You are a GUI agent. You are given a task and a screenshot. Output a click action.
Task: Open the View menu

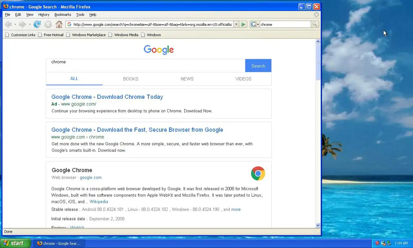coord(30,15)
